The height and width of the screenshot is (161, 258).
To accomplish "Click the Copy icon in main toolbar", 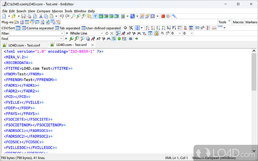I will click(x=46, y=16).
